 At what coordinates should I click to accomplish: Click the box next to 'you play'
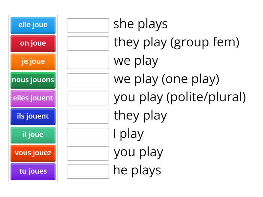coord(87,153)
